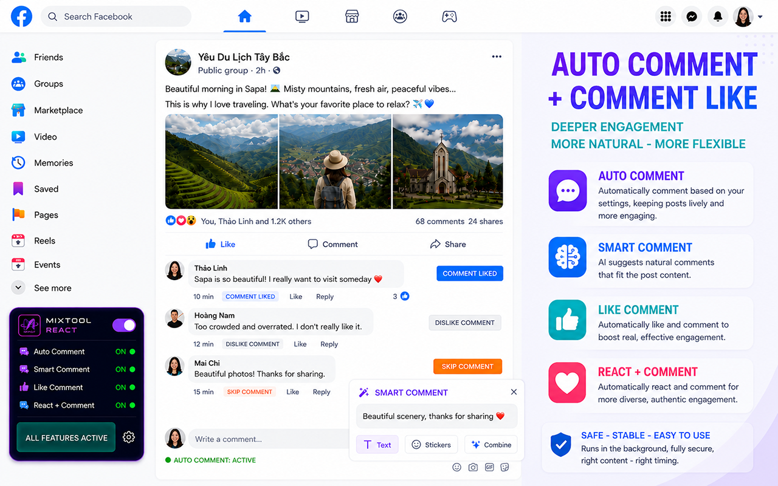Open Memories from the sidebar
This screenshot has height=486, width=778.
pos(43,163)
